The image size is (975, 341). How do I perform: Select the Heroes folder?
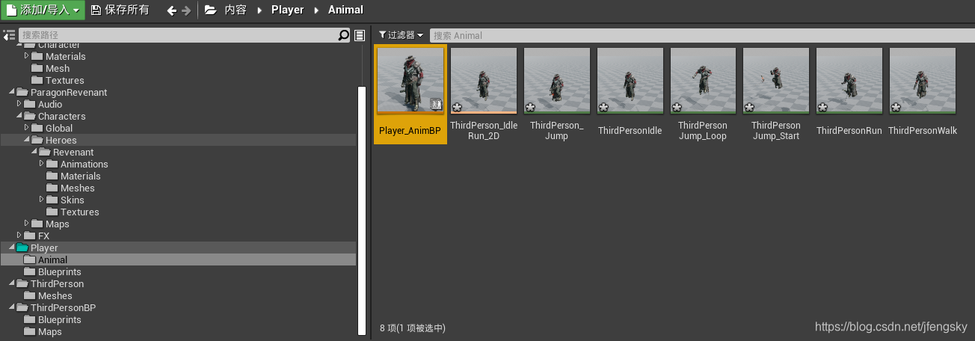pos(61,141)
